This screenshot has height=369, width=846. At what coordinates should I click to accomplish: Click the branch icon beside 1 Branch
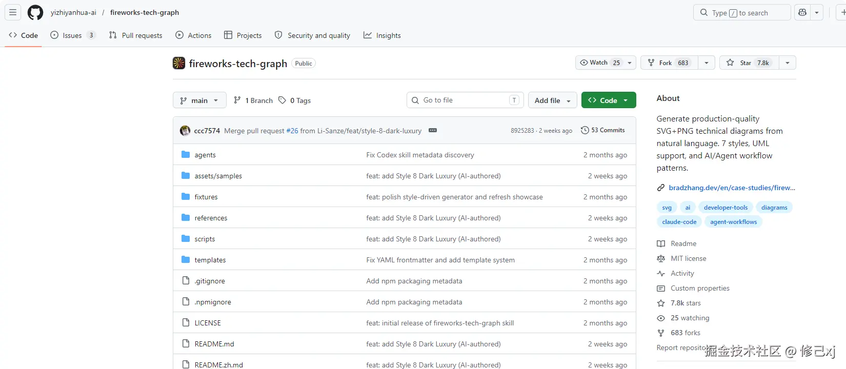click(x=237, y=100)
